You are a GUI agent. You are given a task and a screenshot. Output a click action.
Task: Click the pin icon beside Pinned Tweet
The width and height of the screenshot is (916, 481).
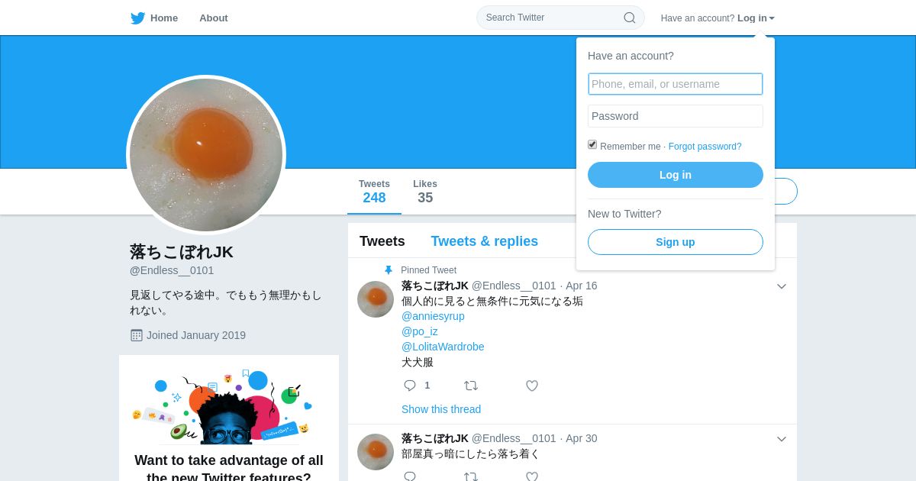(389, 270)
